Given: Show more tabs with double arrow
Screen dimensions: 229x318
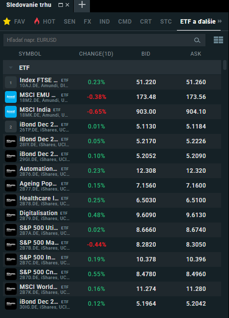Looking at the screenshot, I should click(x=220, y=21).
